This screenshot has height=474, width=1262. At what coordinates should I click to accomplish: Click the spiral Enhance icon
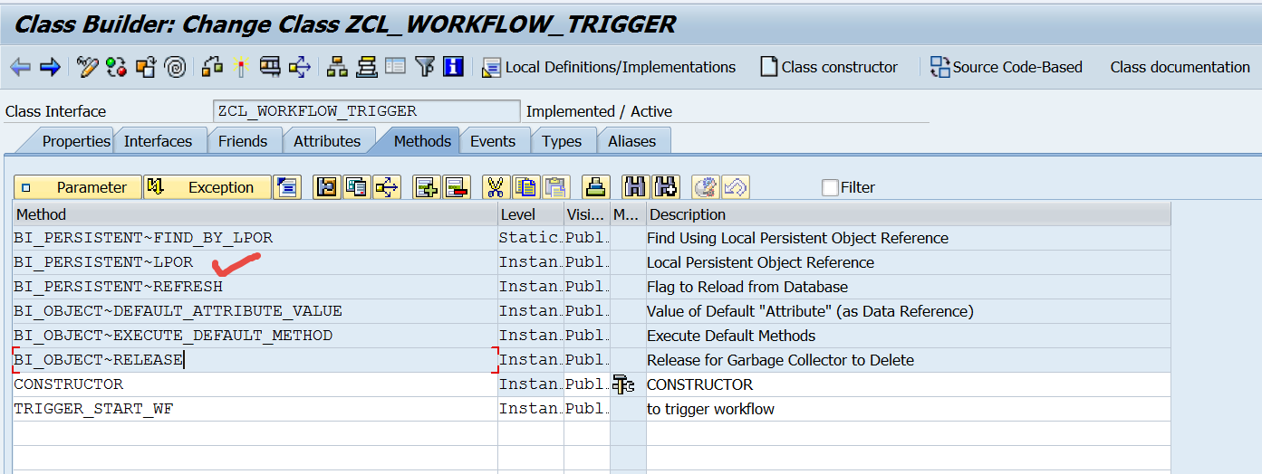[177, 67]
